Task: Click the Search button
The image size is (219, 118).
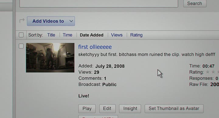Action: click(195, 3)
